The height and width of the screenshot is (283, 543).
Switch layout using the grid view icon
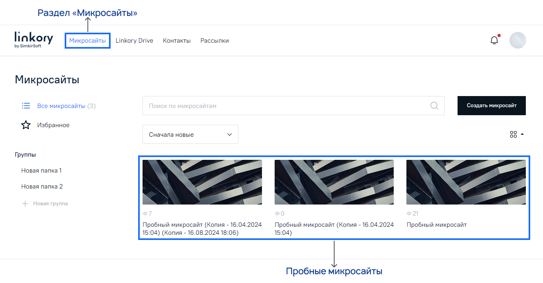click(513, 134)
